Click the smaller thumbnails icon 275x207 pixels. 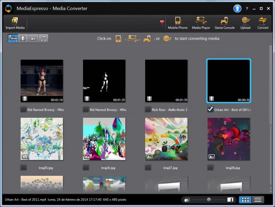pos(187,200)
